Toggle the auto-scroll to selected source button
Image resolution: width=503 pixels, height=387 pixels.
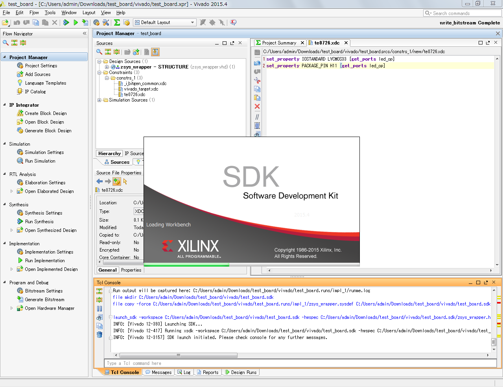(x=155, y=52)
